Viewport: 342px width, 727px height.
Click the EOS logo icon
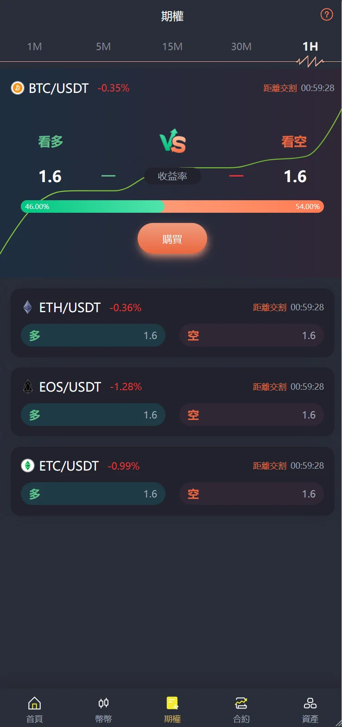[x=28, y=386]
